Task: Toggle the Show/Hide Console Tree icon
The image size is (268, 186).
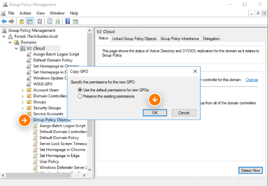Action: tap(30, 22)
